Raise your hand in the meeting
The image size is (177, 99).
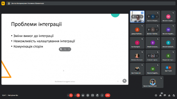click(x=97, y=95)
